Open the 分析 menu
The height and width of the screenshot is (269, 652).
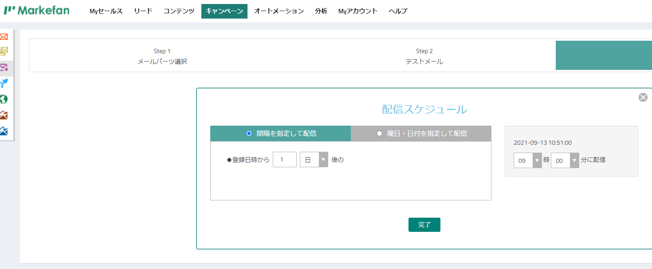(x=321, y=11)
